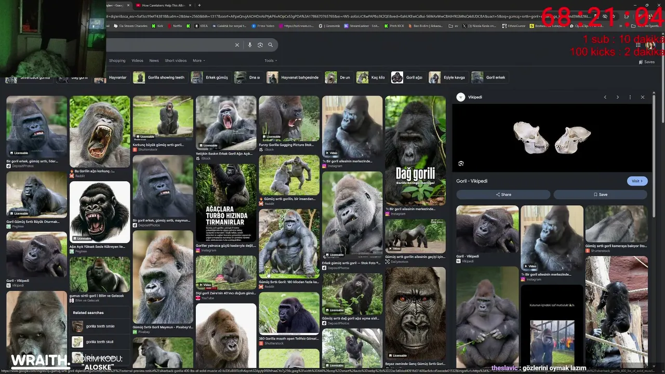Close the How Caretakers Help tab
This screenshot has height=374, width=665.
191,5
